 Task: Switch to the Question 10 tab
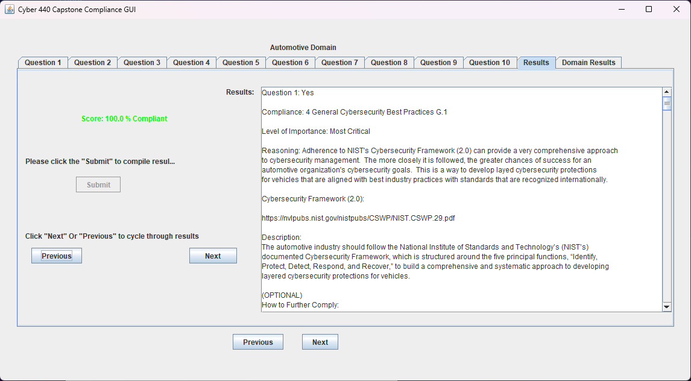tap(489, 63)
